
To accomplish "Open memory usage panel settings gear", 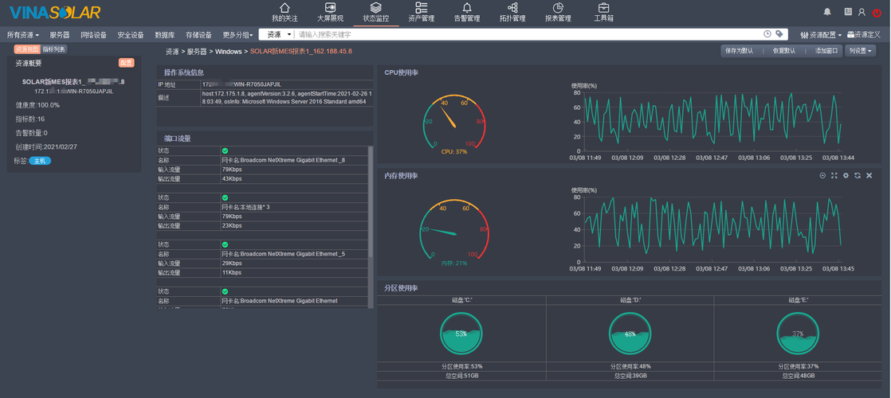I will pyautogui.click(x=846, y=175).
